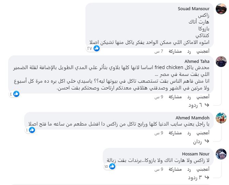Screen dimensions: 229x185
Task: Click Hossam Nour's profile picture
Action: coord(221,154)
